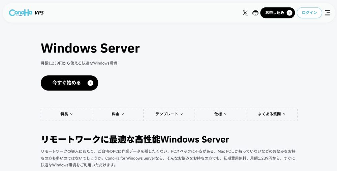The width and height of the screenshot is (337, 171).
Task: Click the arrow icon in 今すぐ始める button
Action: 90,83
